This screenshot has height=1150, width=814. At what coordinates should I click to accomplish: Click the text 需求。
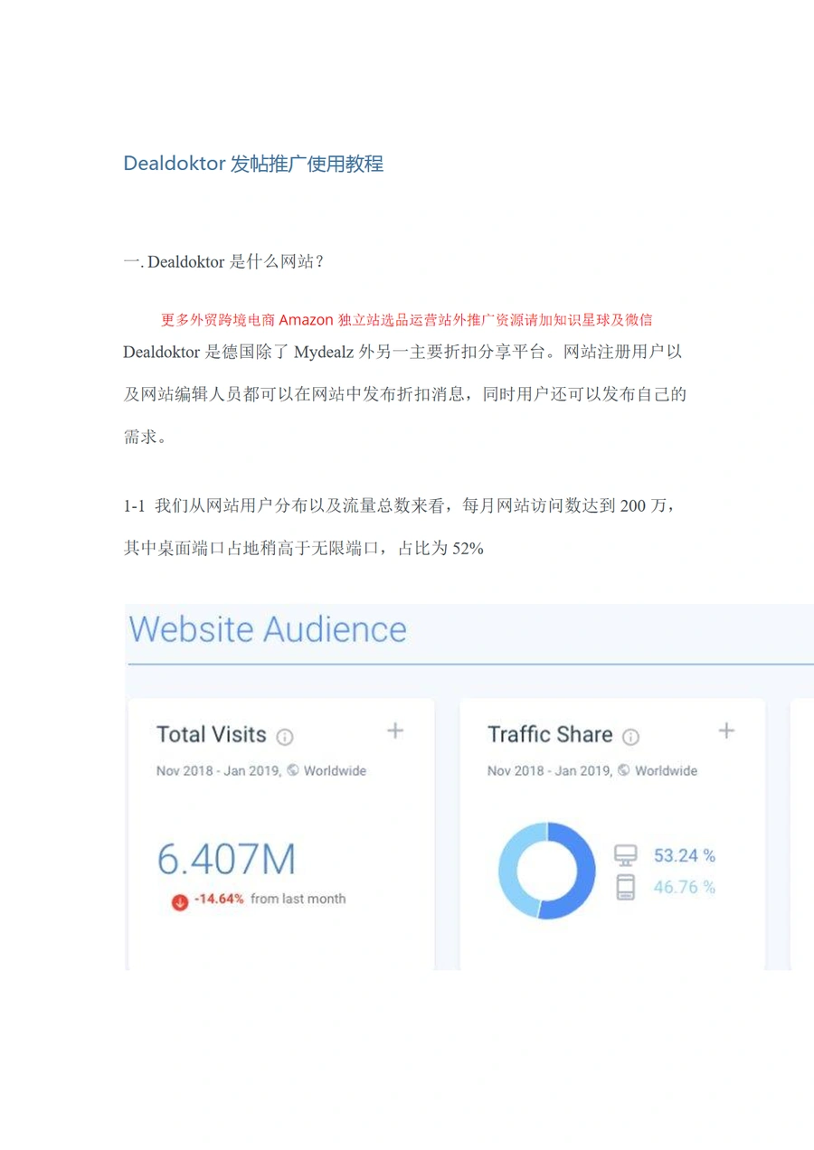coord(145,436)
